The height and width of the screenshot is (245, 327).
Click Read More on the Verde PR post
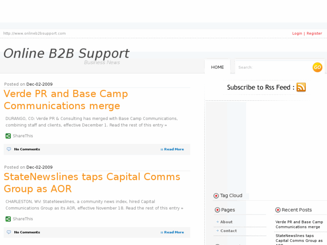[173, 149]
